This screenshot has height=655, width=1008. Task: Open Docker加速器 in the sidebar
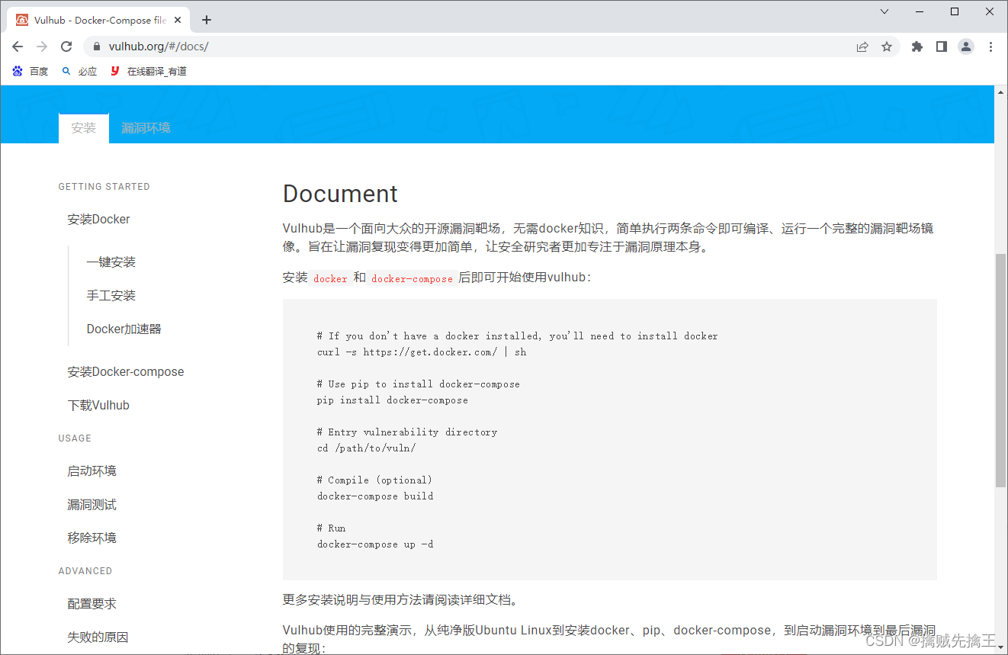pos(124,329)
